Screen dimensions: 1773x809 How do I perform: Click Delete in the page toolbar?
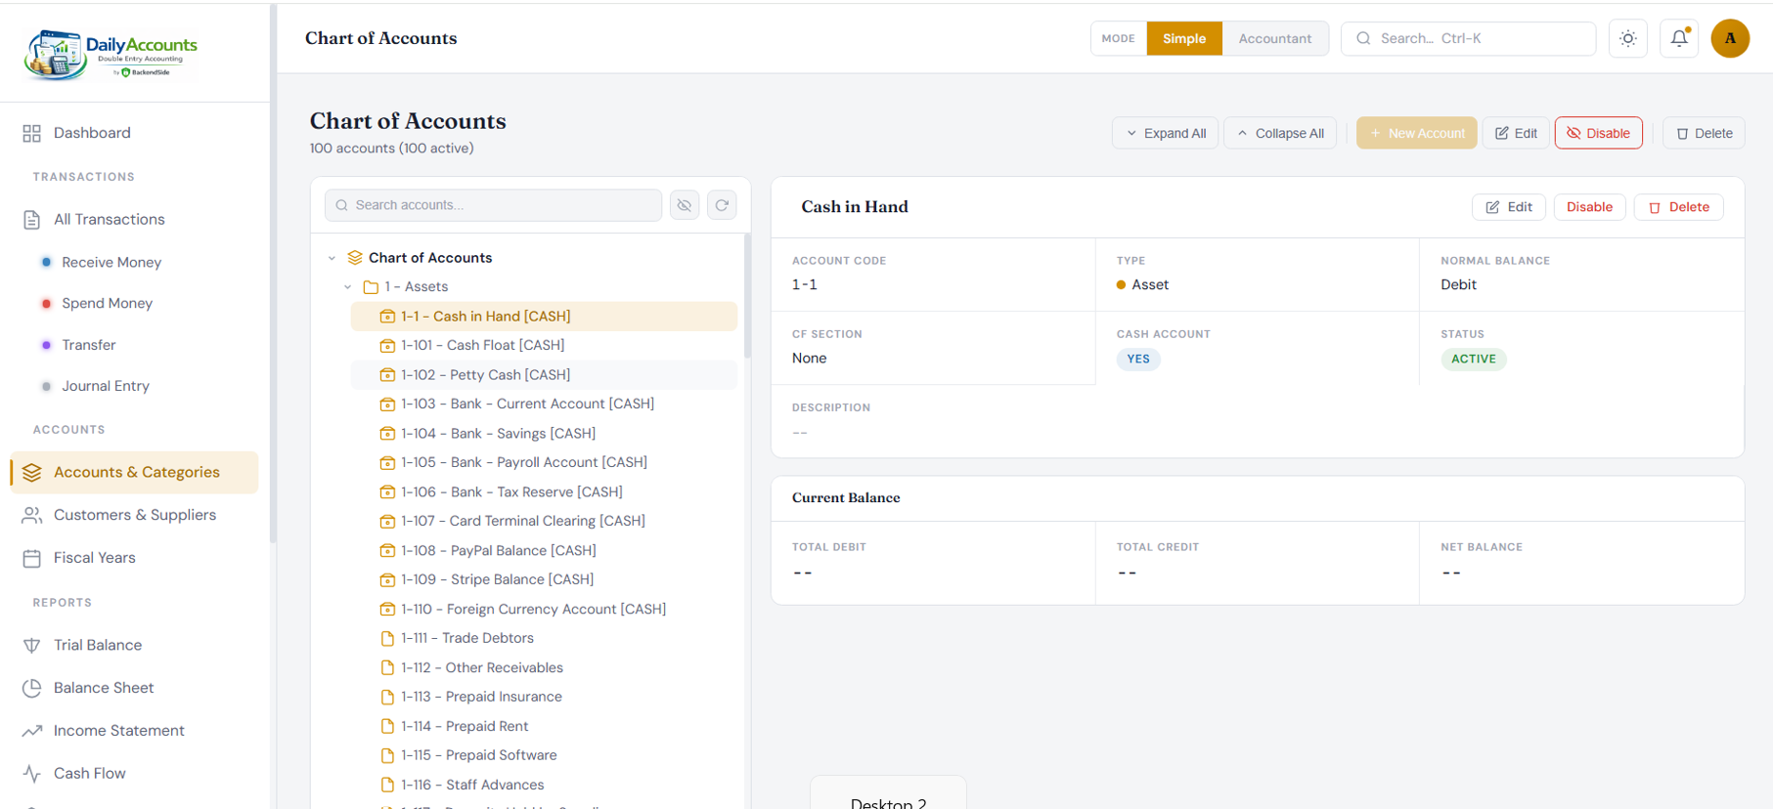(1704, 133)
